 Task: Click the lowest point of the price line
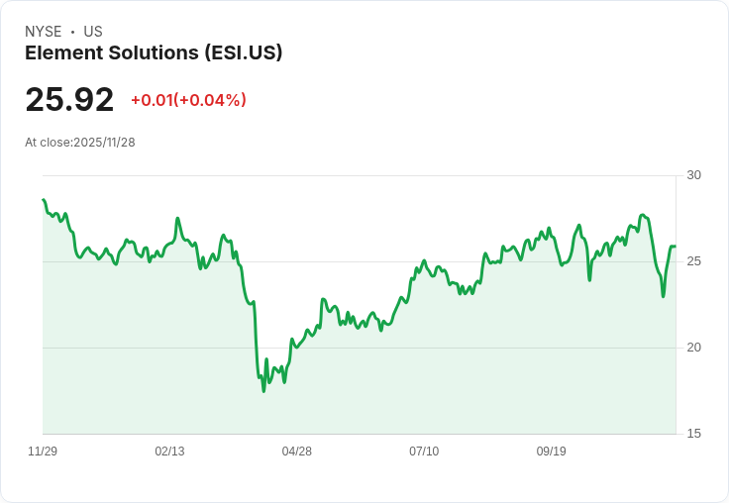(x=263, y=391)
